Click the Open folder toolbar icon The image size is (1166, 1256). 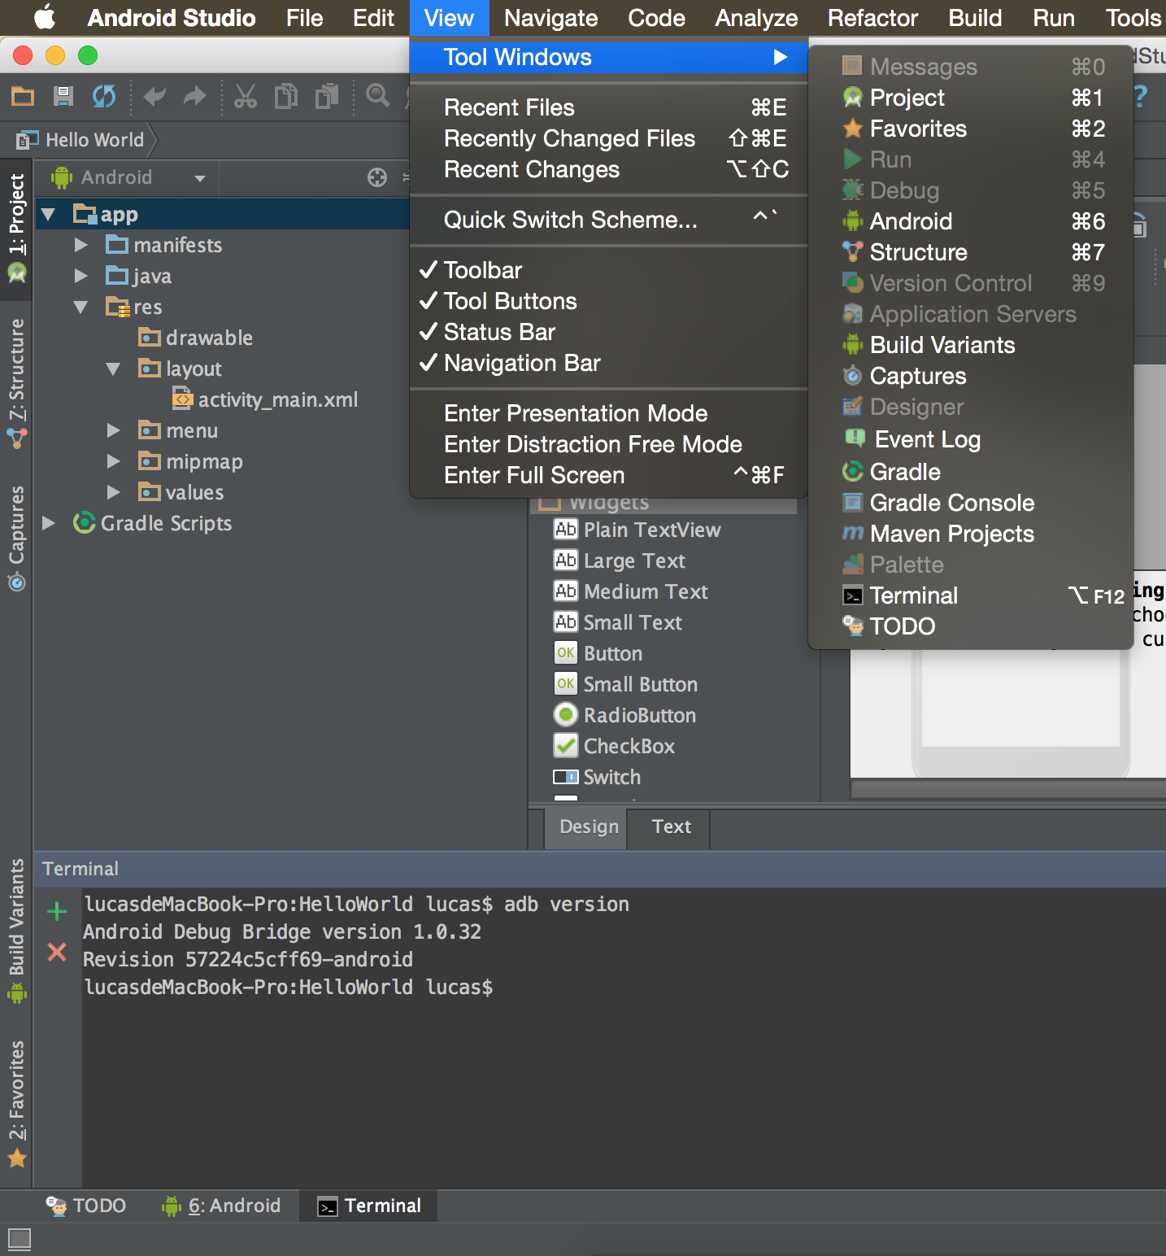(23, 97)
